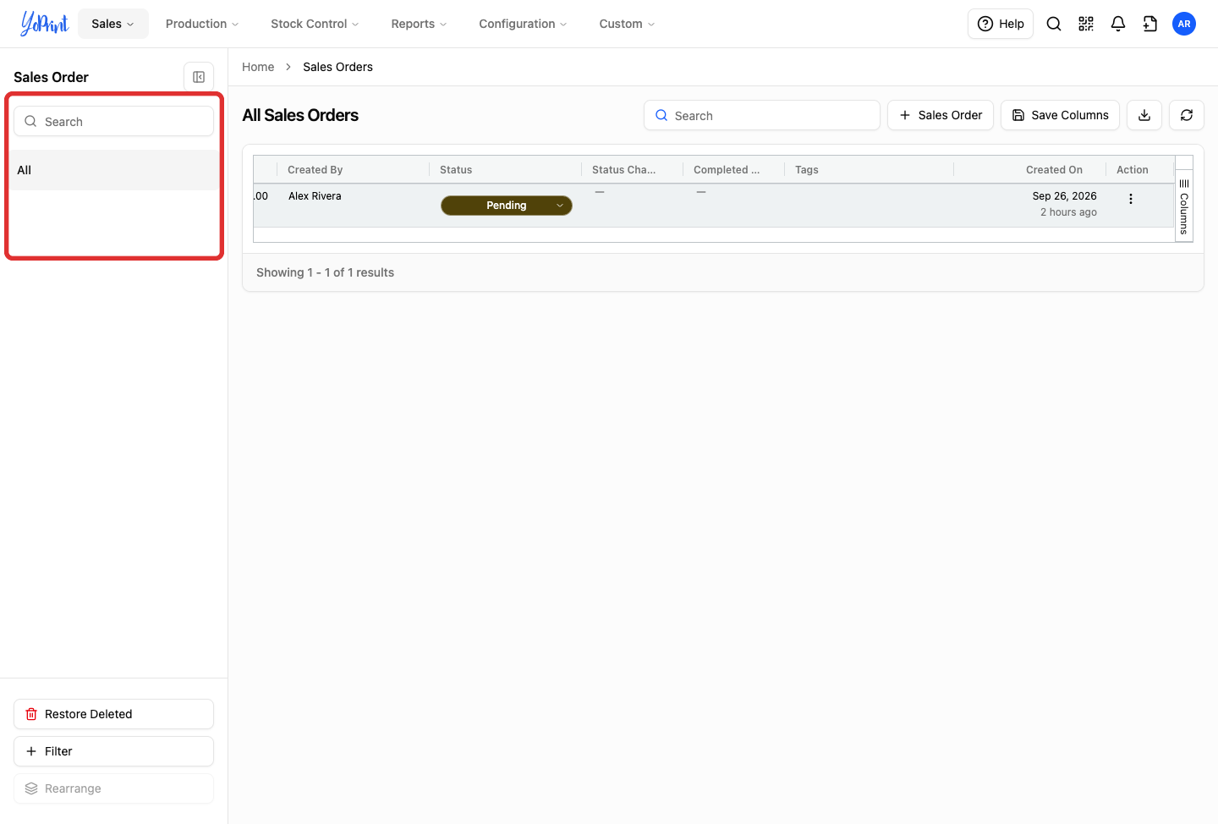Open global search magnifier icon

point(1054,24)
